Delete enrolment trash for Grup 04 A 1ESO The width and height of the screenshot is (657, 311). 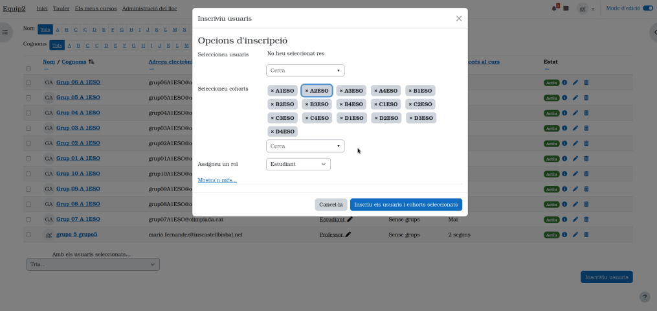[x=586, y=113]
